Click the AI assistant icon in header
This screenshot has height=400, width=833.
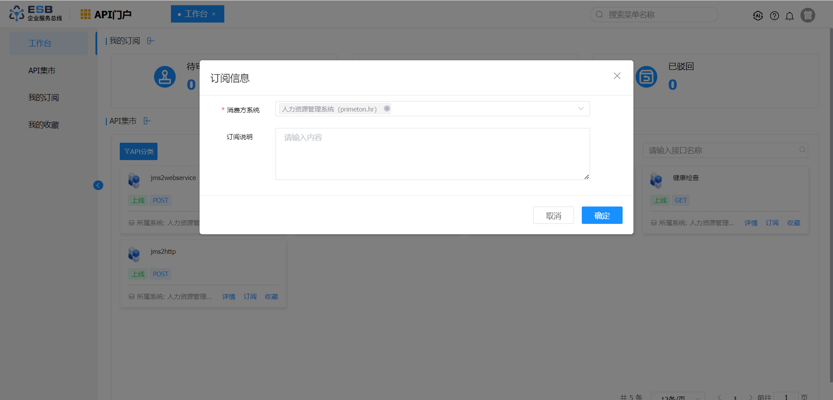point(758,16)
